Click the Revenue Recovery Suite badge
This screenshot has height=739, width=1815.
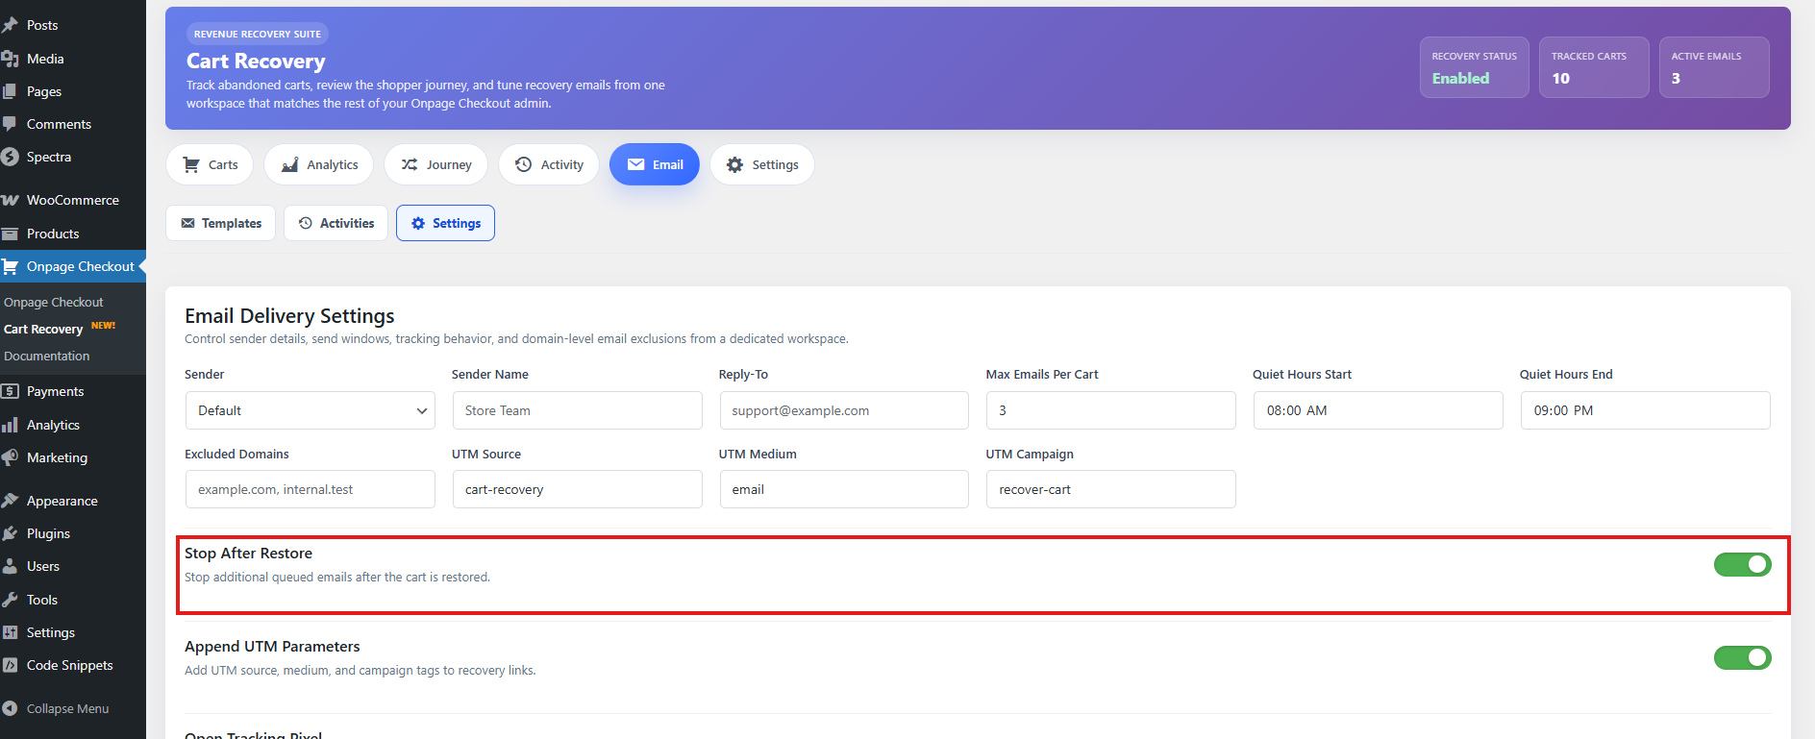coord(258,34)
